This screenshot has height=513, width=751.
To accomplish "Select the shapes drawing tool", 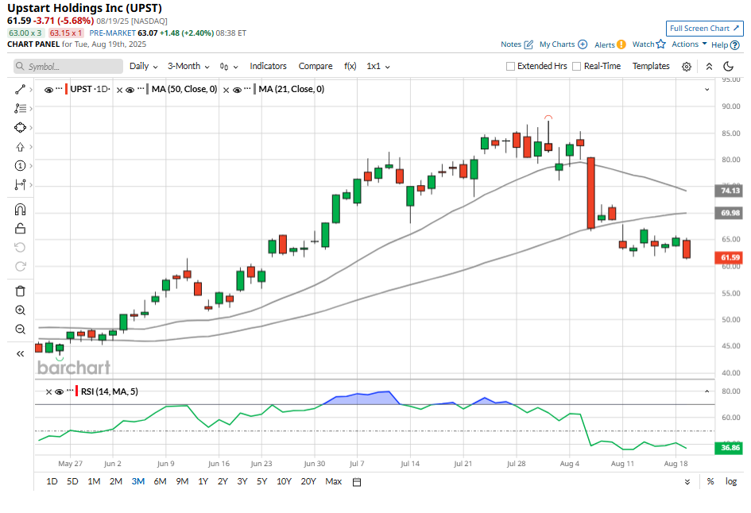I will pos(20,128).
